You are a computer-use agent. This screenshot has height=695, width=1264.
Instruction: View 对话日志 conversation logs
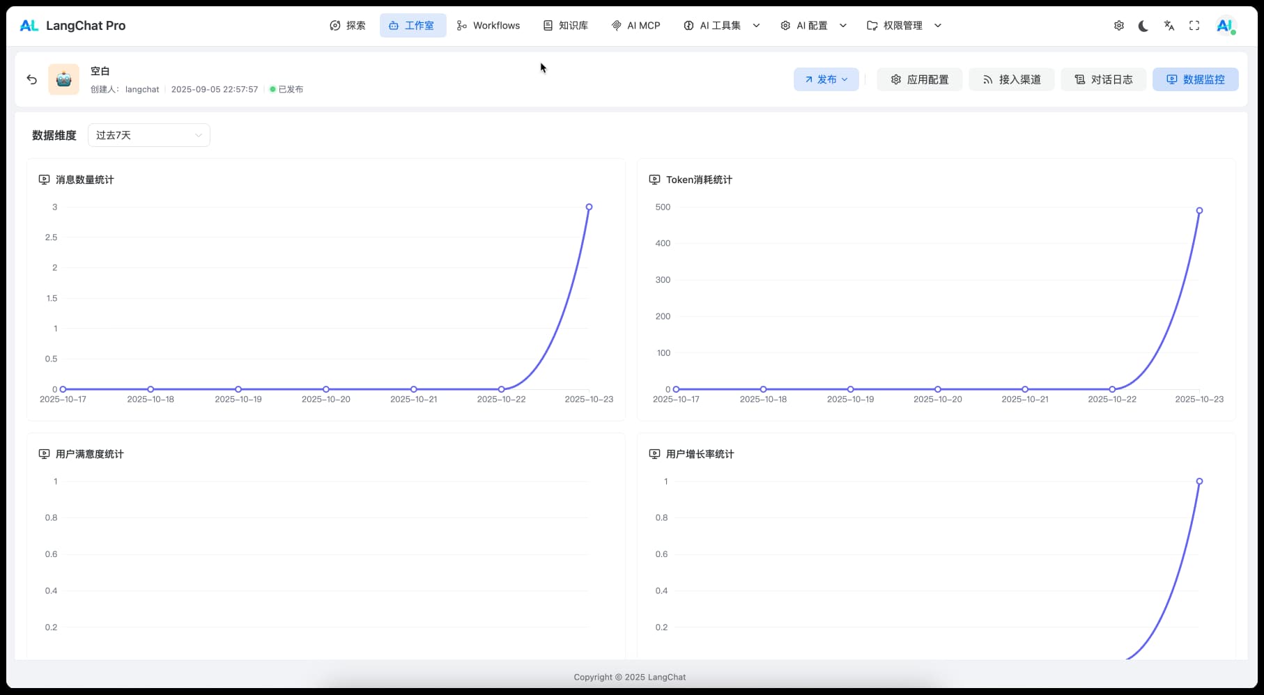pyautogui.click(x=1103, y=79)
